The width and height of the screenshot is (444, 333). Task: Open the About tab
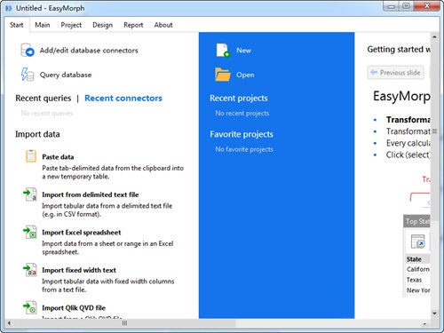pos(163,25)
